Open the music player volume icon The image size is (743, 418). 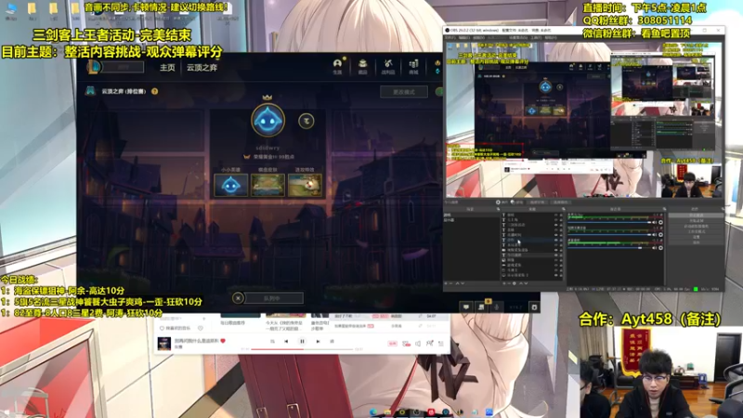tap(418, 343)
